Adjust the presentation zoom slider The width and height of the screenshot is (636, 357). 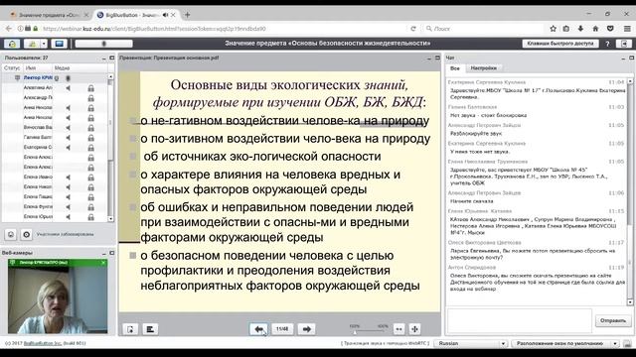point(355,332)
